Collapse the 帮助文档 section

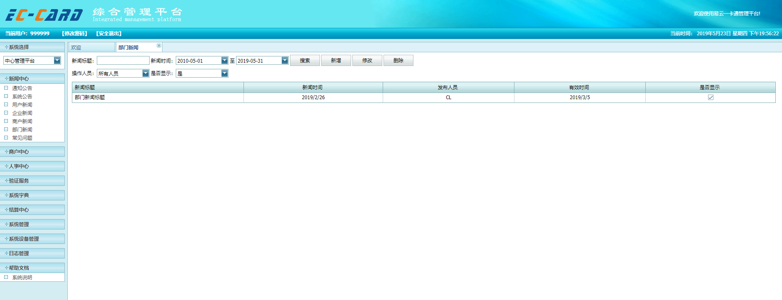point(32,268)
